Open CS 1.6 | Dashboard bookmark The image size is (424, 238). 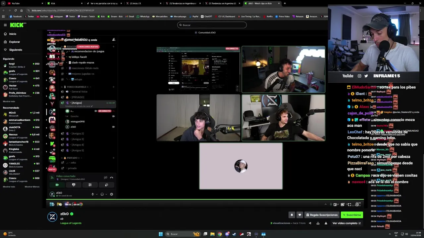(225, 17)
